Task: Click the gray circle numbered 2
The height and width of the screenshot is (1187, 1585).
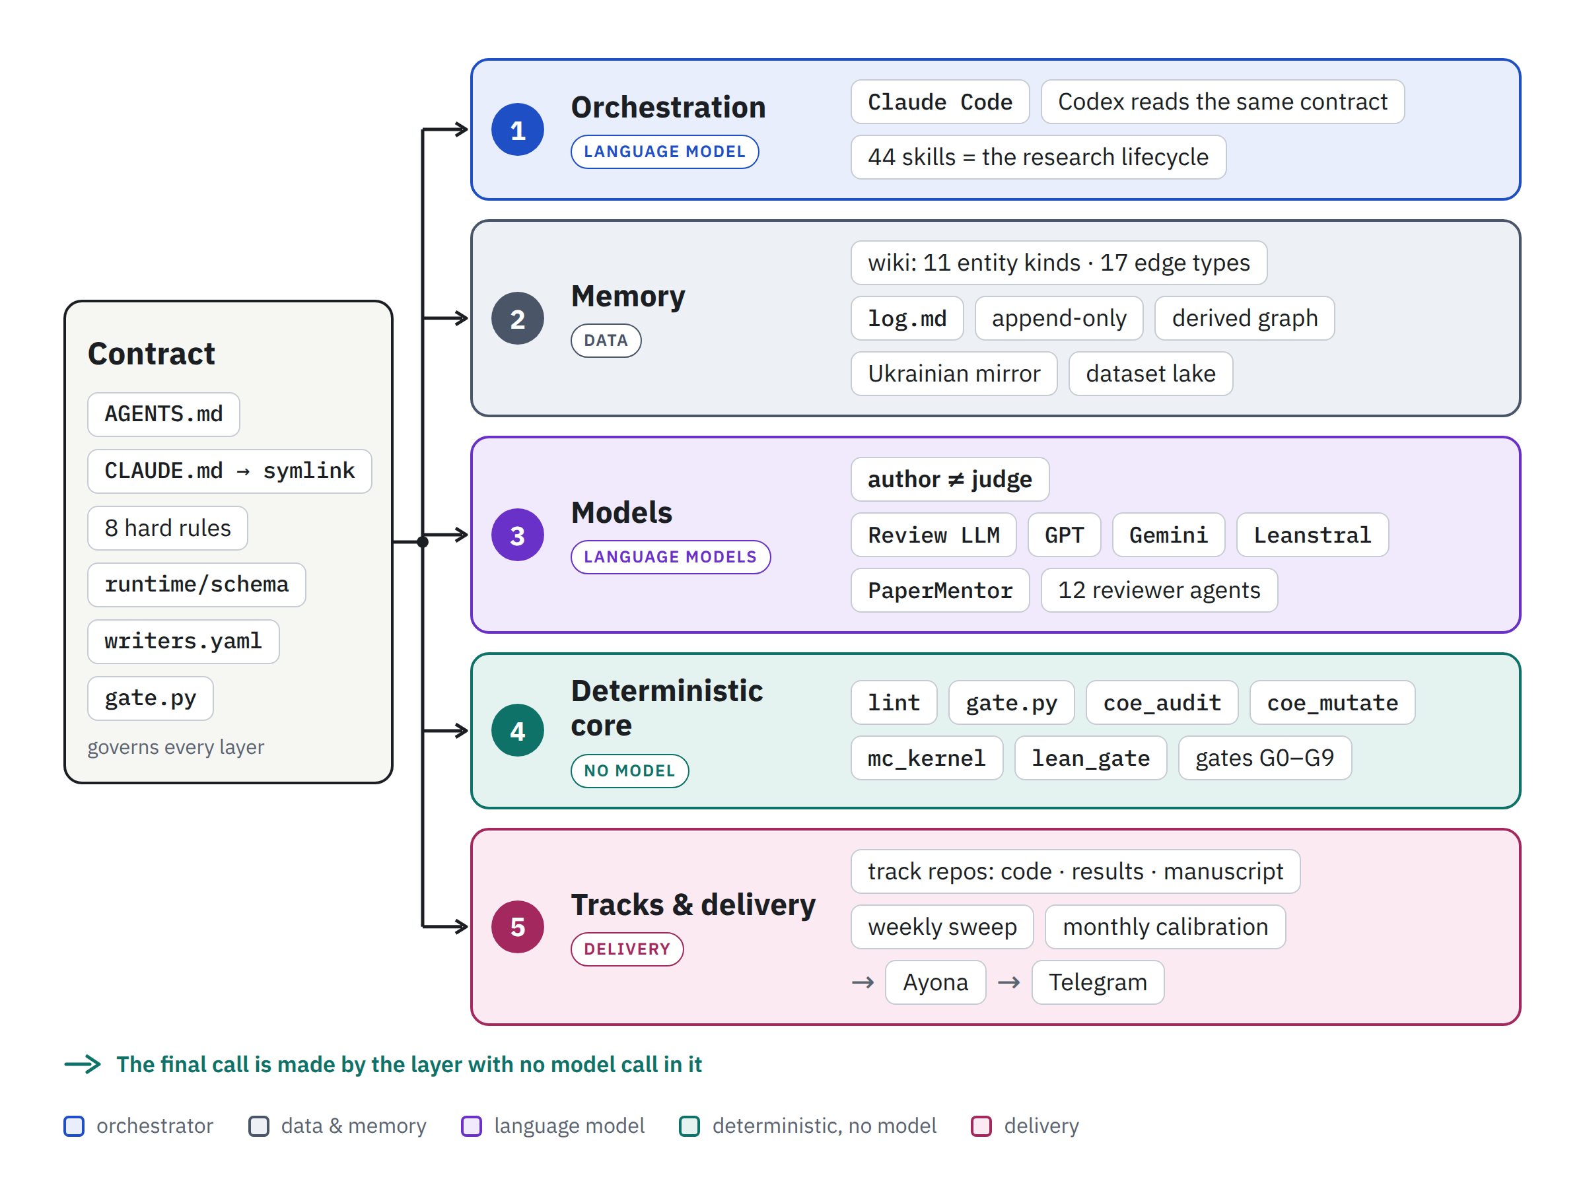Action: point(517,318)
